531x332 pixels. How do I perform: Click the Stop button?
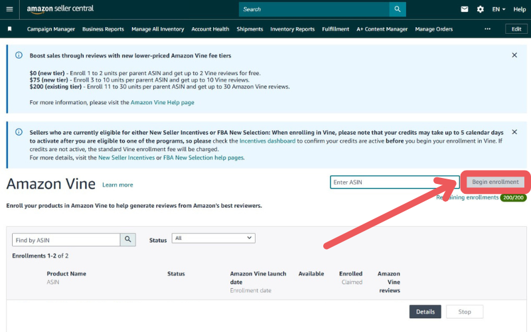pyautogui.click(x=464, y=311)
